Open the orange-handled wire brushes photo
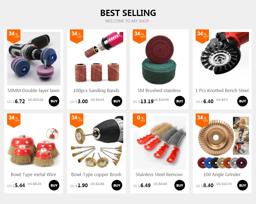The image size is (256, 204). coord(159,143)
